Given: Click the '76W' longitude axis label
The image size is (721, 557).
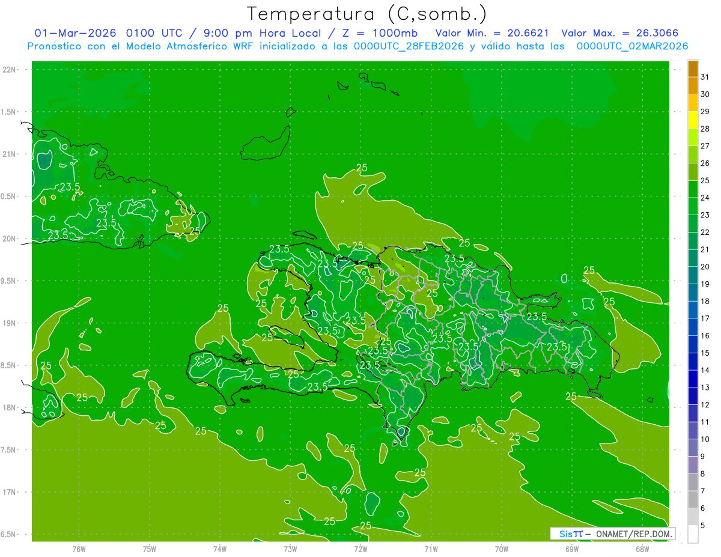Looking at the screenshot, I should 79,549.
